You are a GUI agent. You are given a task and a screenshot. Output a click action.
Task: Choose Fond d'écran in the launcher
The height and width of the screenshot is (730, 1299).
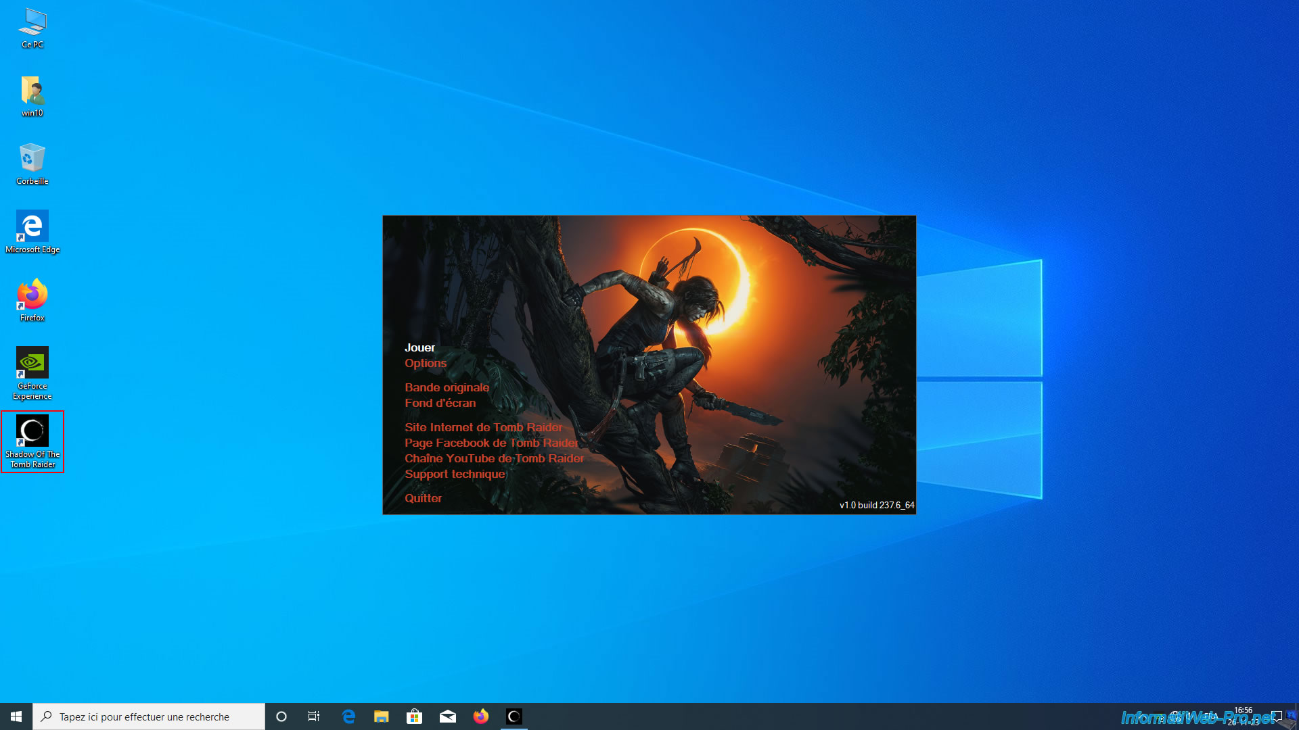click(440, 403)
